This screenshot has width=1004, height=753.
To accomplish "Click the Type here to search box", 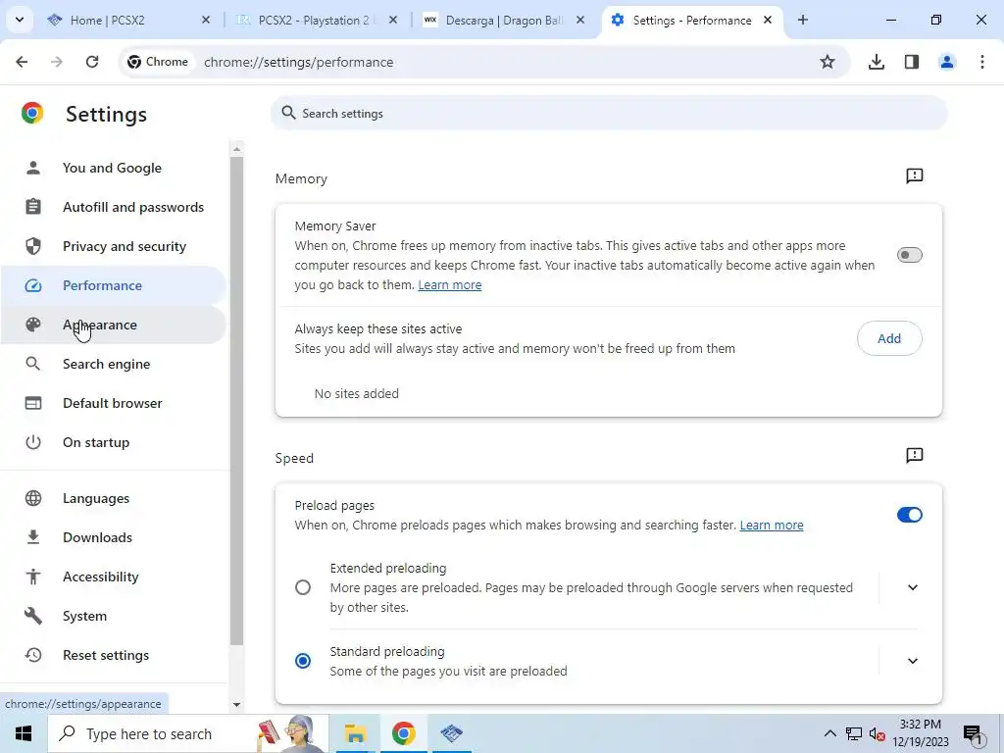I will tap(188, 733).
